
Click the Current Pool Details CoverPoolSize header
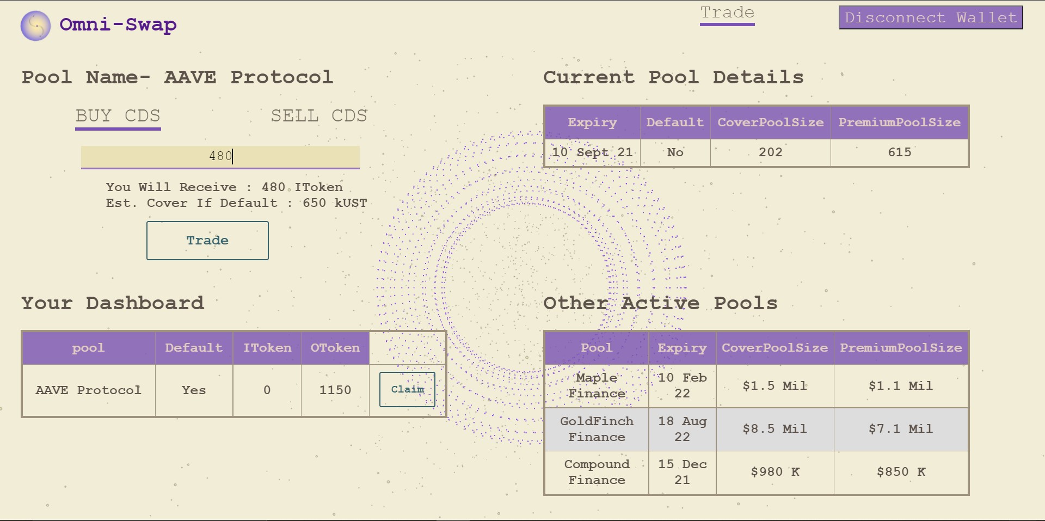[771, 122]
